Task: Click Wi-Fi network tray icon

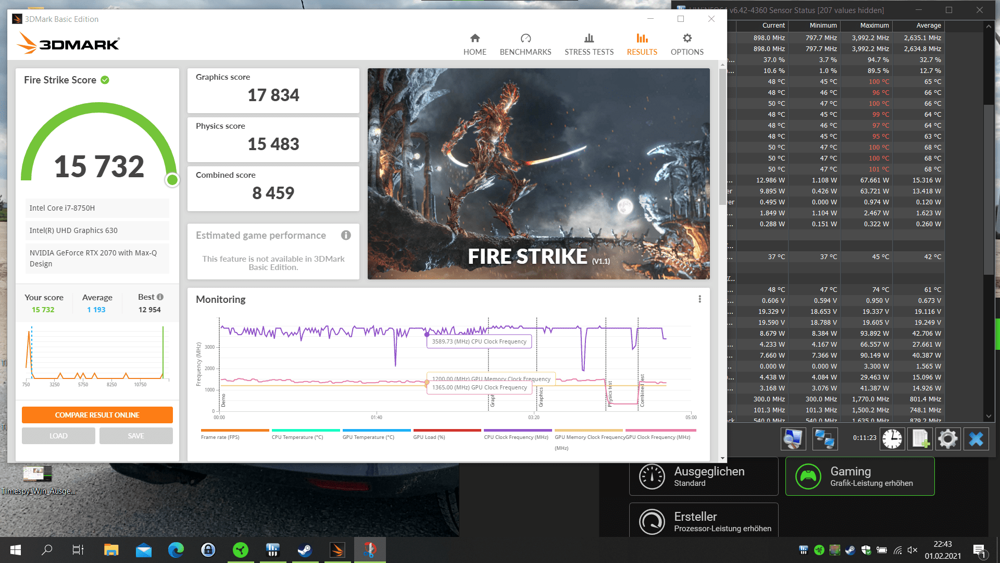Action: coord(897,550)
